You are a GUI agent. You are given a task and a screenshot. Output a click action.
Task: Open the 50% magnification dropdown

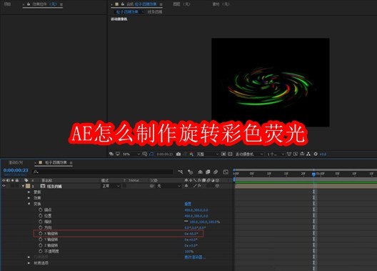coord(131,154)
